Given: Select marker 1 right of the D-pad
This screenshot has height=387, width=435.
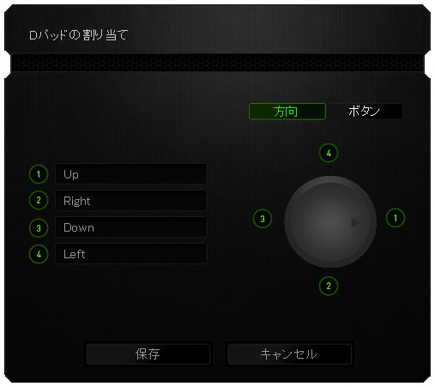Looking at the screenshot, I should click(396, 218).
